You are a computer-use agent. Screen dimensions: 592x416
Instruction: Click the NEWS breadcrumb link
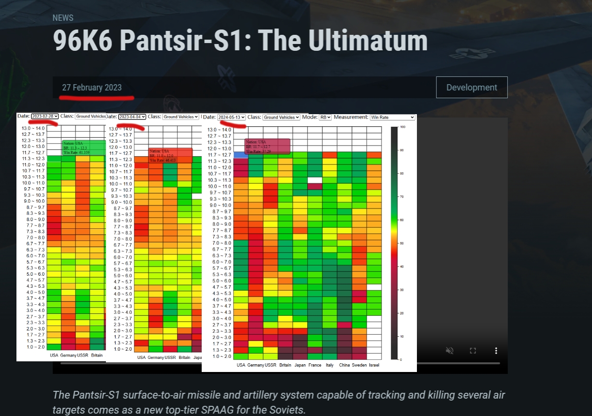point(63,18)
